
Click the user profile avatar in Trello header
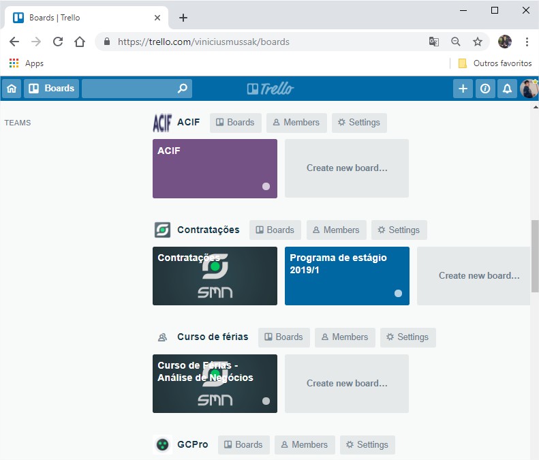pos(529,89)
